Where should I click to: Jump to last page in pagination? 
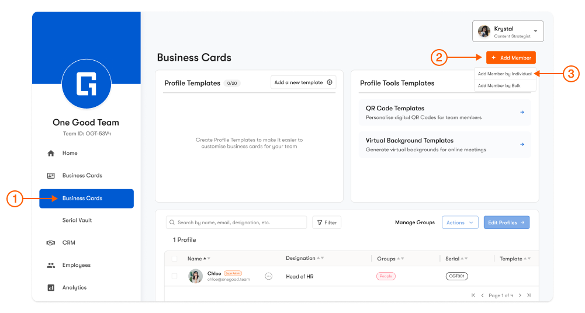tap(529, 295)
